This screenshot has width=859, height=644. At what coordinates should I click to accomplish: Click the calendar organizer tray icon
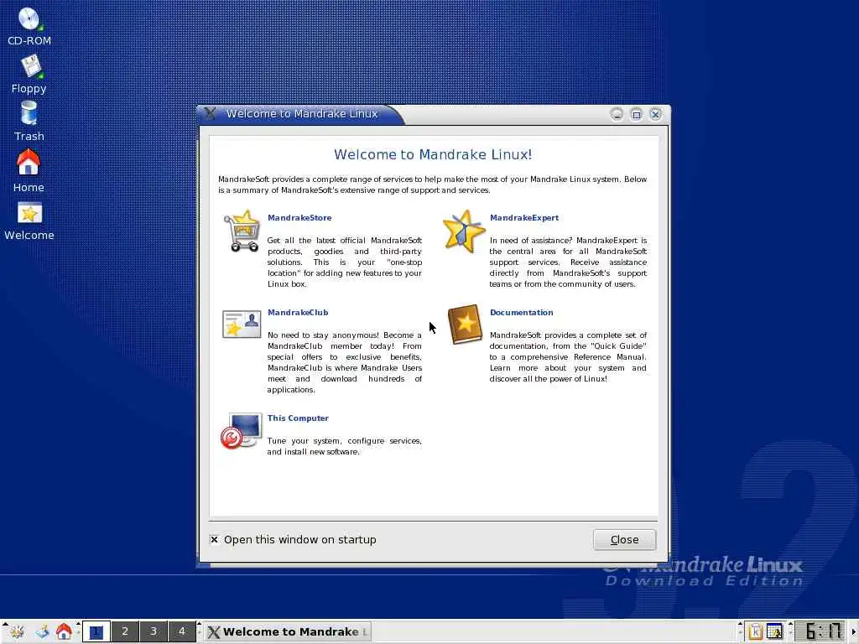(774, 631)
